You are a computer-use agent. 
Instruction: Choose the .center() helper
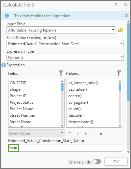click(x=75, y=96)
